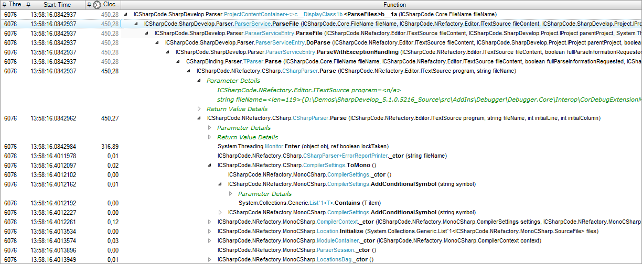Viewport: 642px width, 264px height.
Task: Expand the ModuleContainer._ctor node
Action: click(210, 241)
